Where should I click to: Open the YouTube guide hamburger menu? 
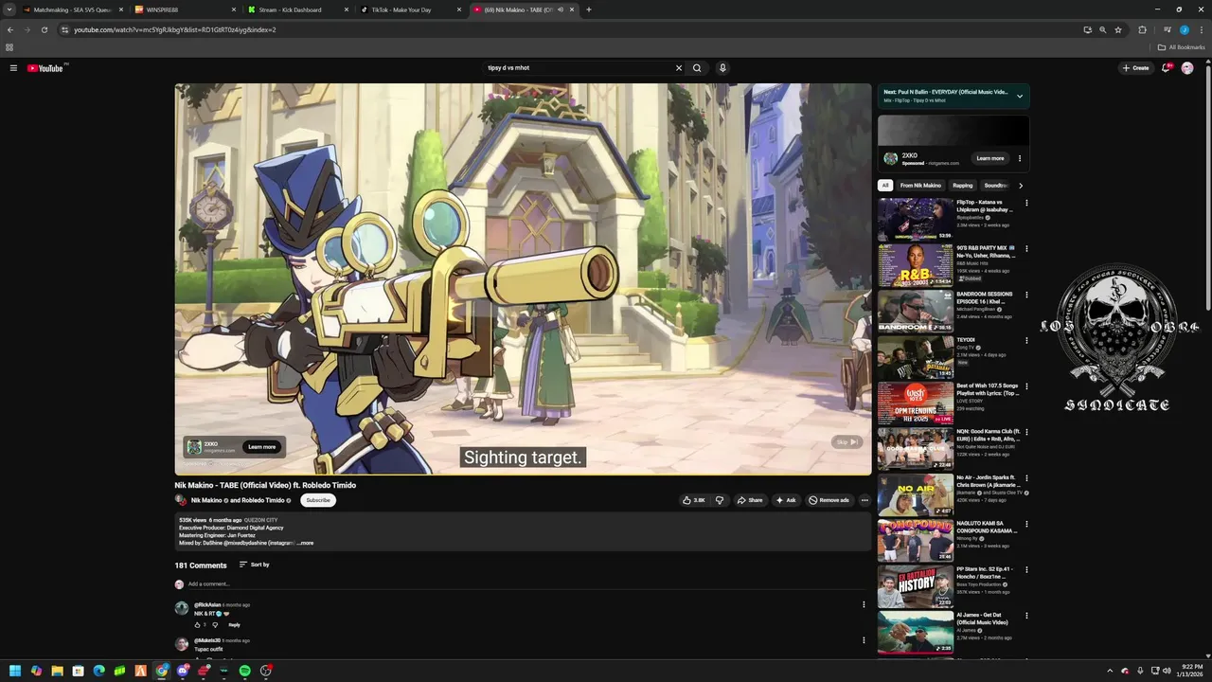point(13,68)
